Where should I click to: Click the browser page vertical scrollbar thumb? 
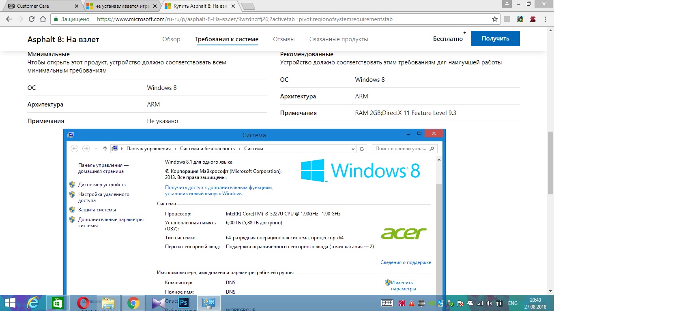pos(550,163)
